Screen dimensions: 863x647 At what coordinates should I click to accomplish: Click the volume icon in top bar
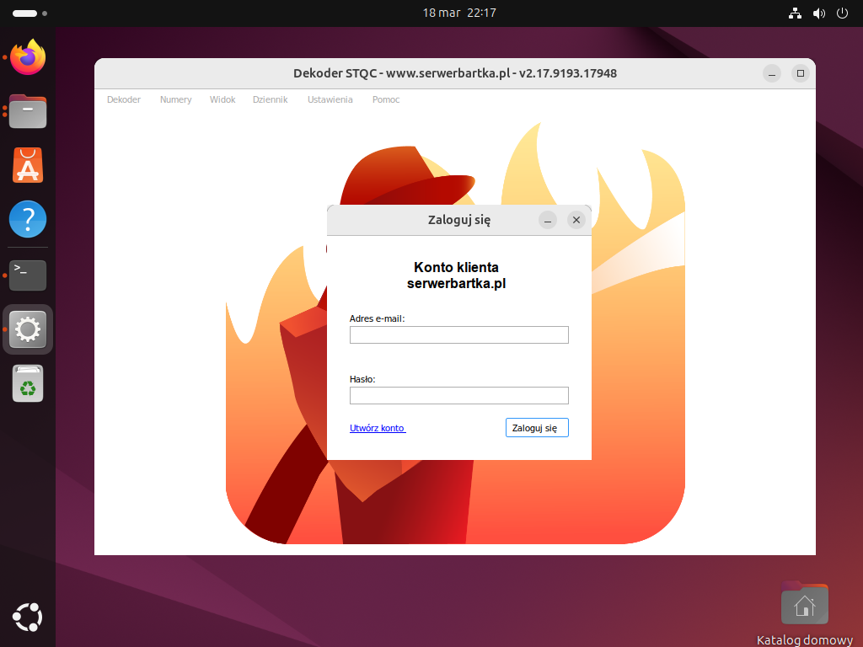(818, 13)
